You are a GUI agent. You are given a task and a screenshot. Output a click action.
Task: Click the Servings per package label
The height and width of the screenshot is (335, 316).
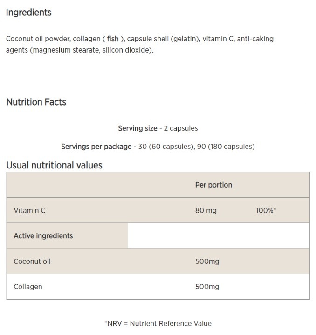(x=96, y=147)
